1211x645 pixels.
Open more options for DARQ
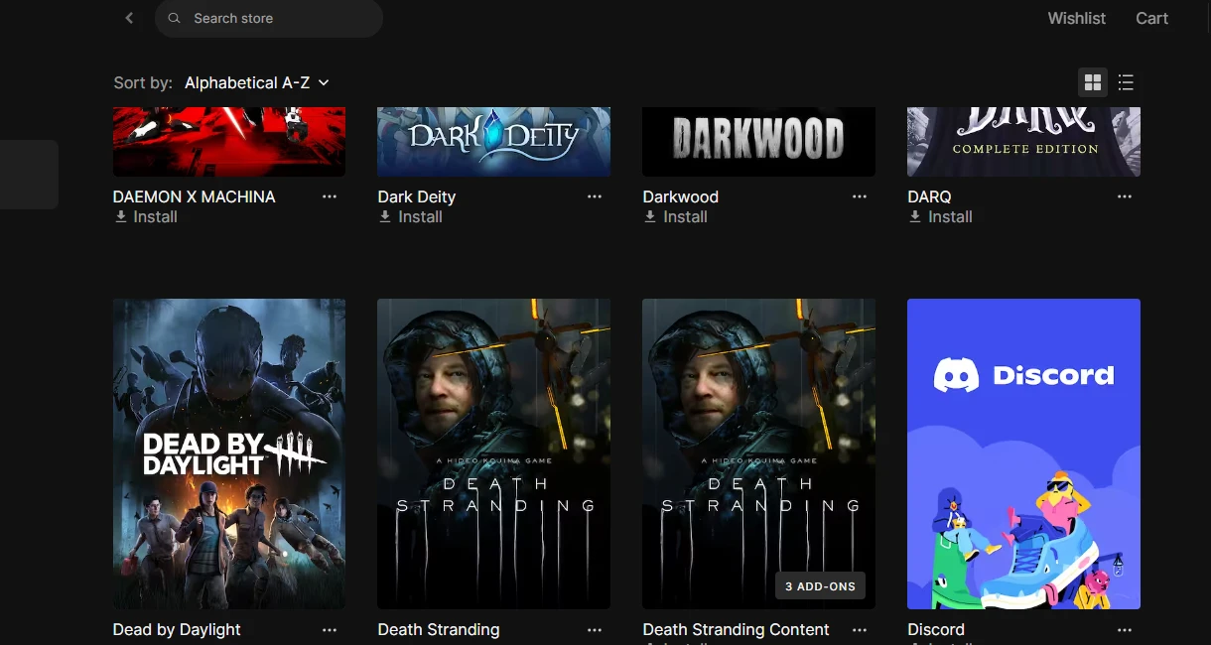1125,196
